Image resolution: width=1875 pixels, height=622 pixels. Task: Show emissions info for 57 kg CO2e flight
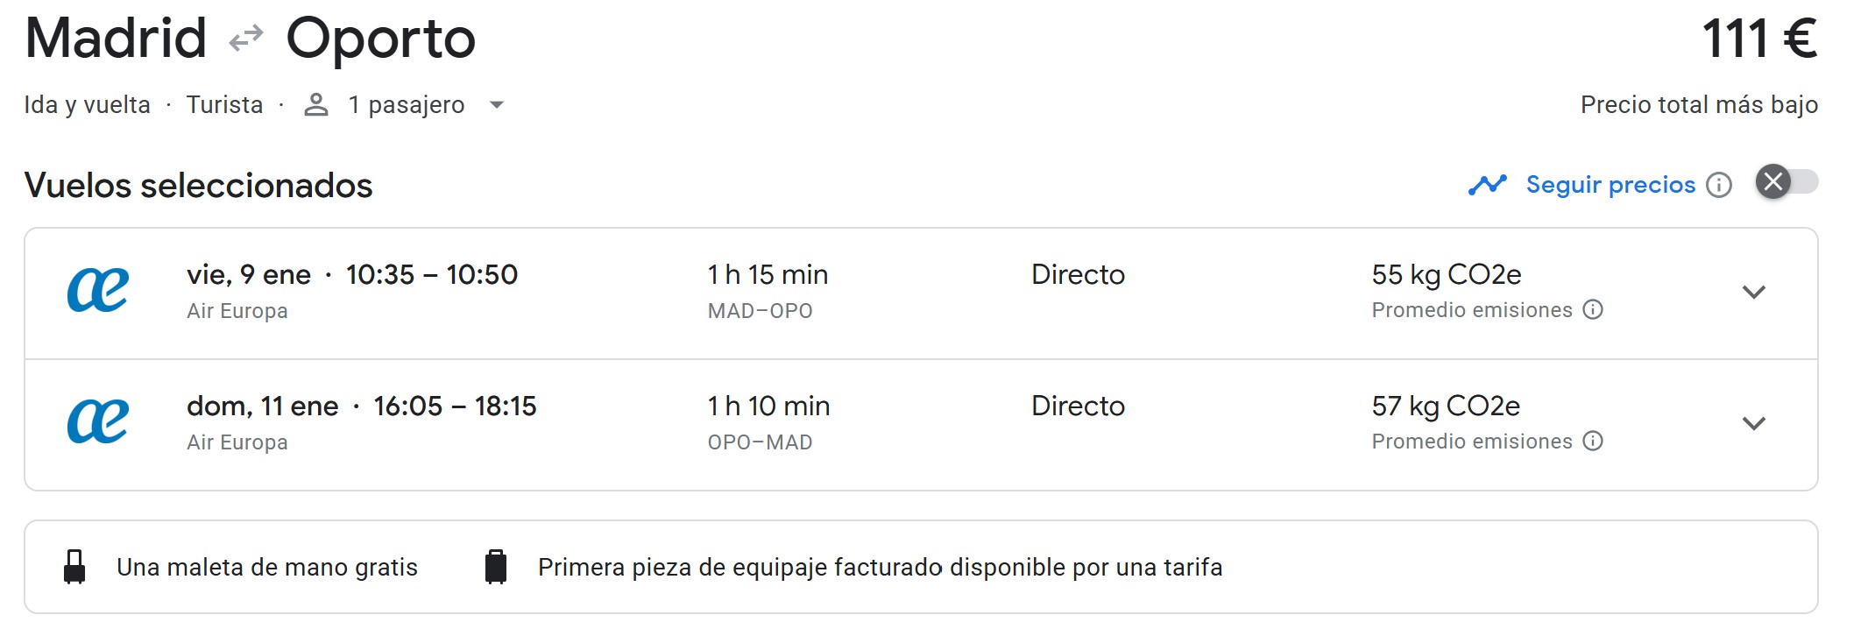click(x=1593, y=442)
